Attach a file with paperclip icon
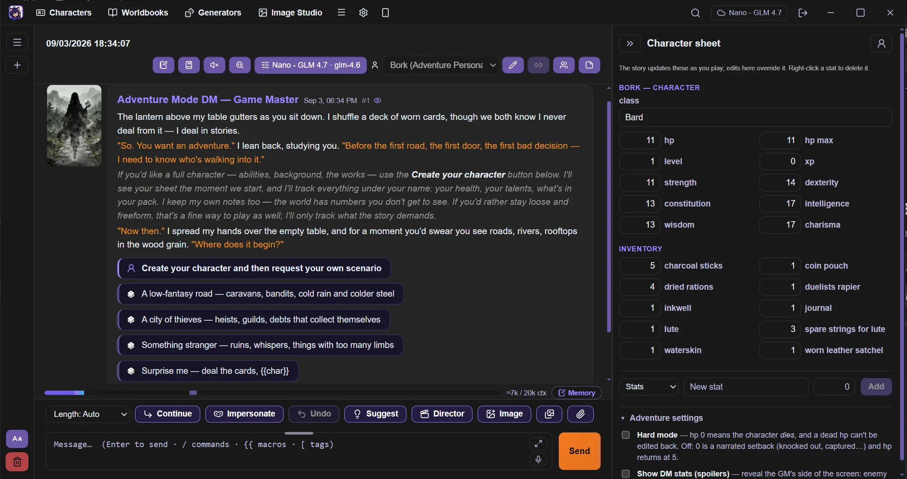 [x=580, y=414]
